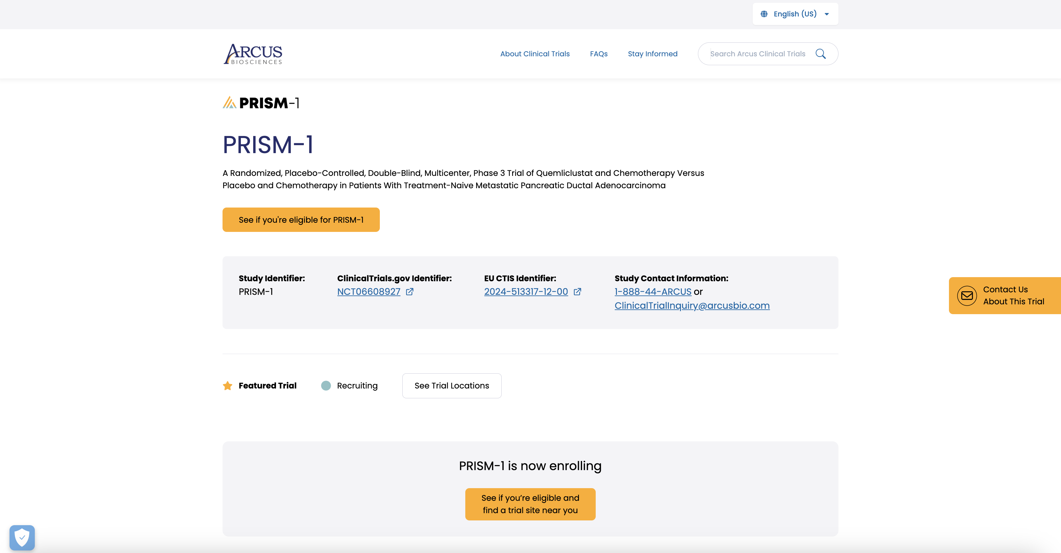Viewport: 1061px width, 553px height.
Task: Click the Study Identifier PRISM-1 value
Action: [x=256, y=292]
